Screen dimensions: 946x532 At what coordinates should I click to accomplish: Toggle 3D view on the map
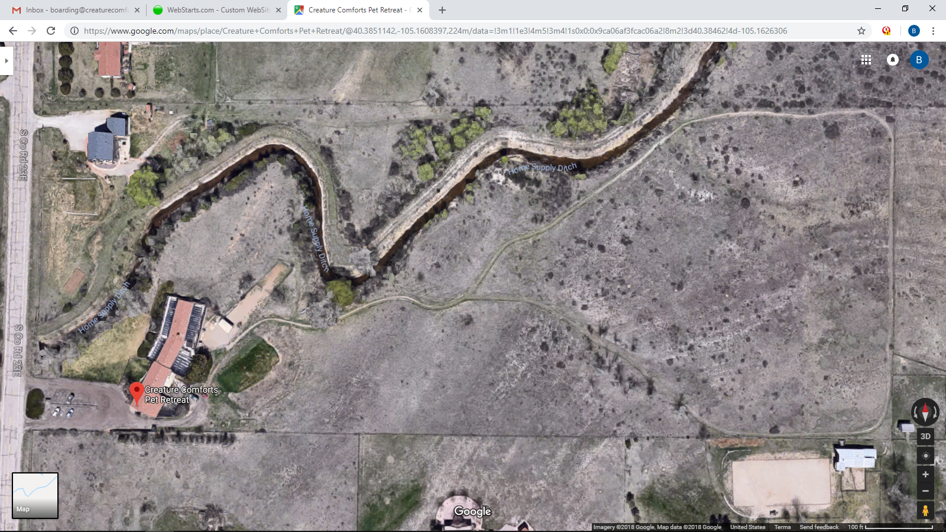click(925, 436)
